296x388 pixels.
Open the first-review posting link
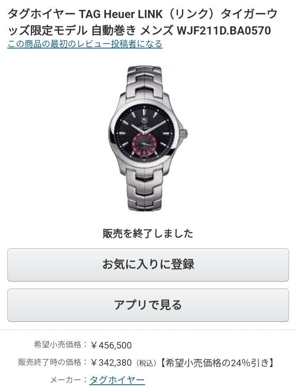coord(85,44)
